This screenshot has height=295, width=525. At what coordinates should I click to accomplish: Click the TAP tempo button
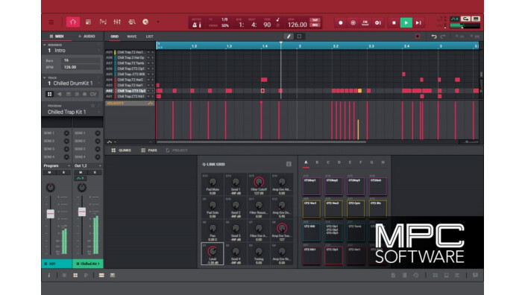tap(315, 20)
